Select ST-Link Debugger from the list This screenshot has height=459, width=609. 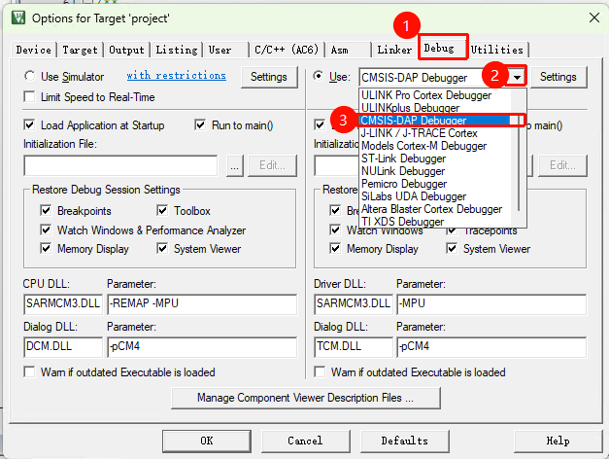pyautogui.click(x=403, y=159)
